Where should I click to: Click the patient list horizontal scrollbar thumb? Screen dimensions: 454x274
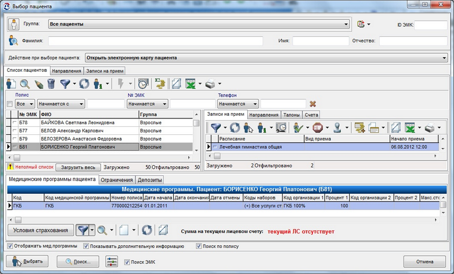coord(17,158)
